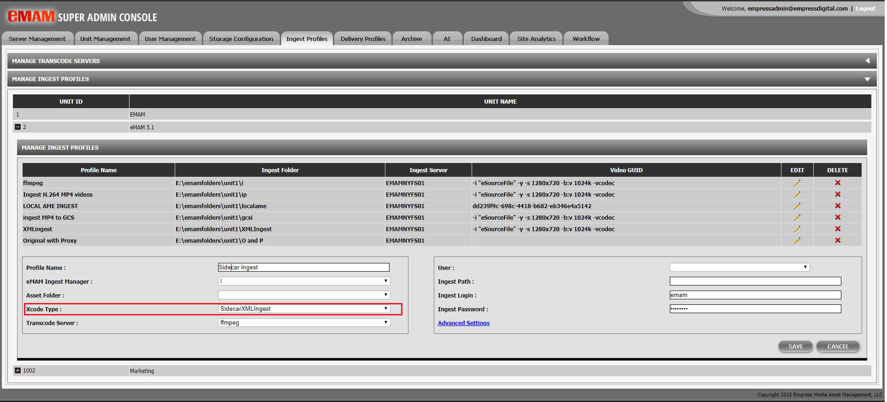Open Storage Configuration tab
887x402 pixels.
[241, 39]
